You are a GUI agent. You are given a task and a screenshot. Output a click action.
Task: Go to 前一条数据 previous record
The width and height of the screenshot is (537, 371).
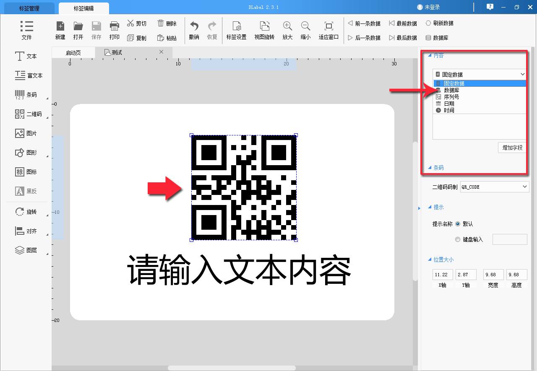[364, 23]
